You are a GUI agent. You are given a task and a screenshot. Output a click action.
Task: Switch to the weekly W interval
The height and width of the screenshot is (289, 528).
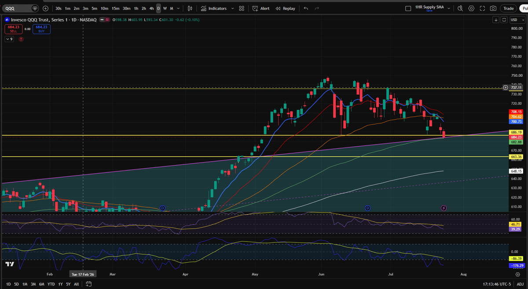165,8
